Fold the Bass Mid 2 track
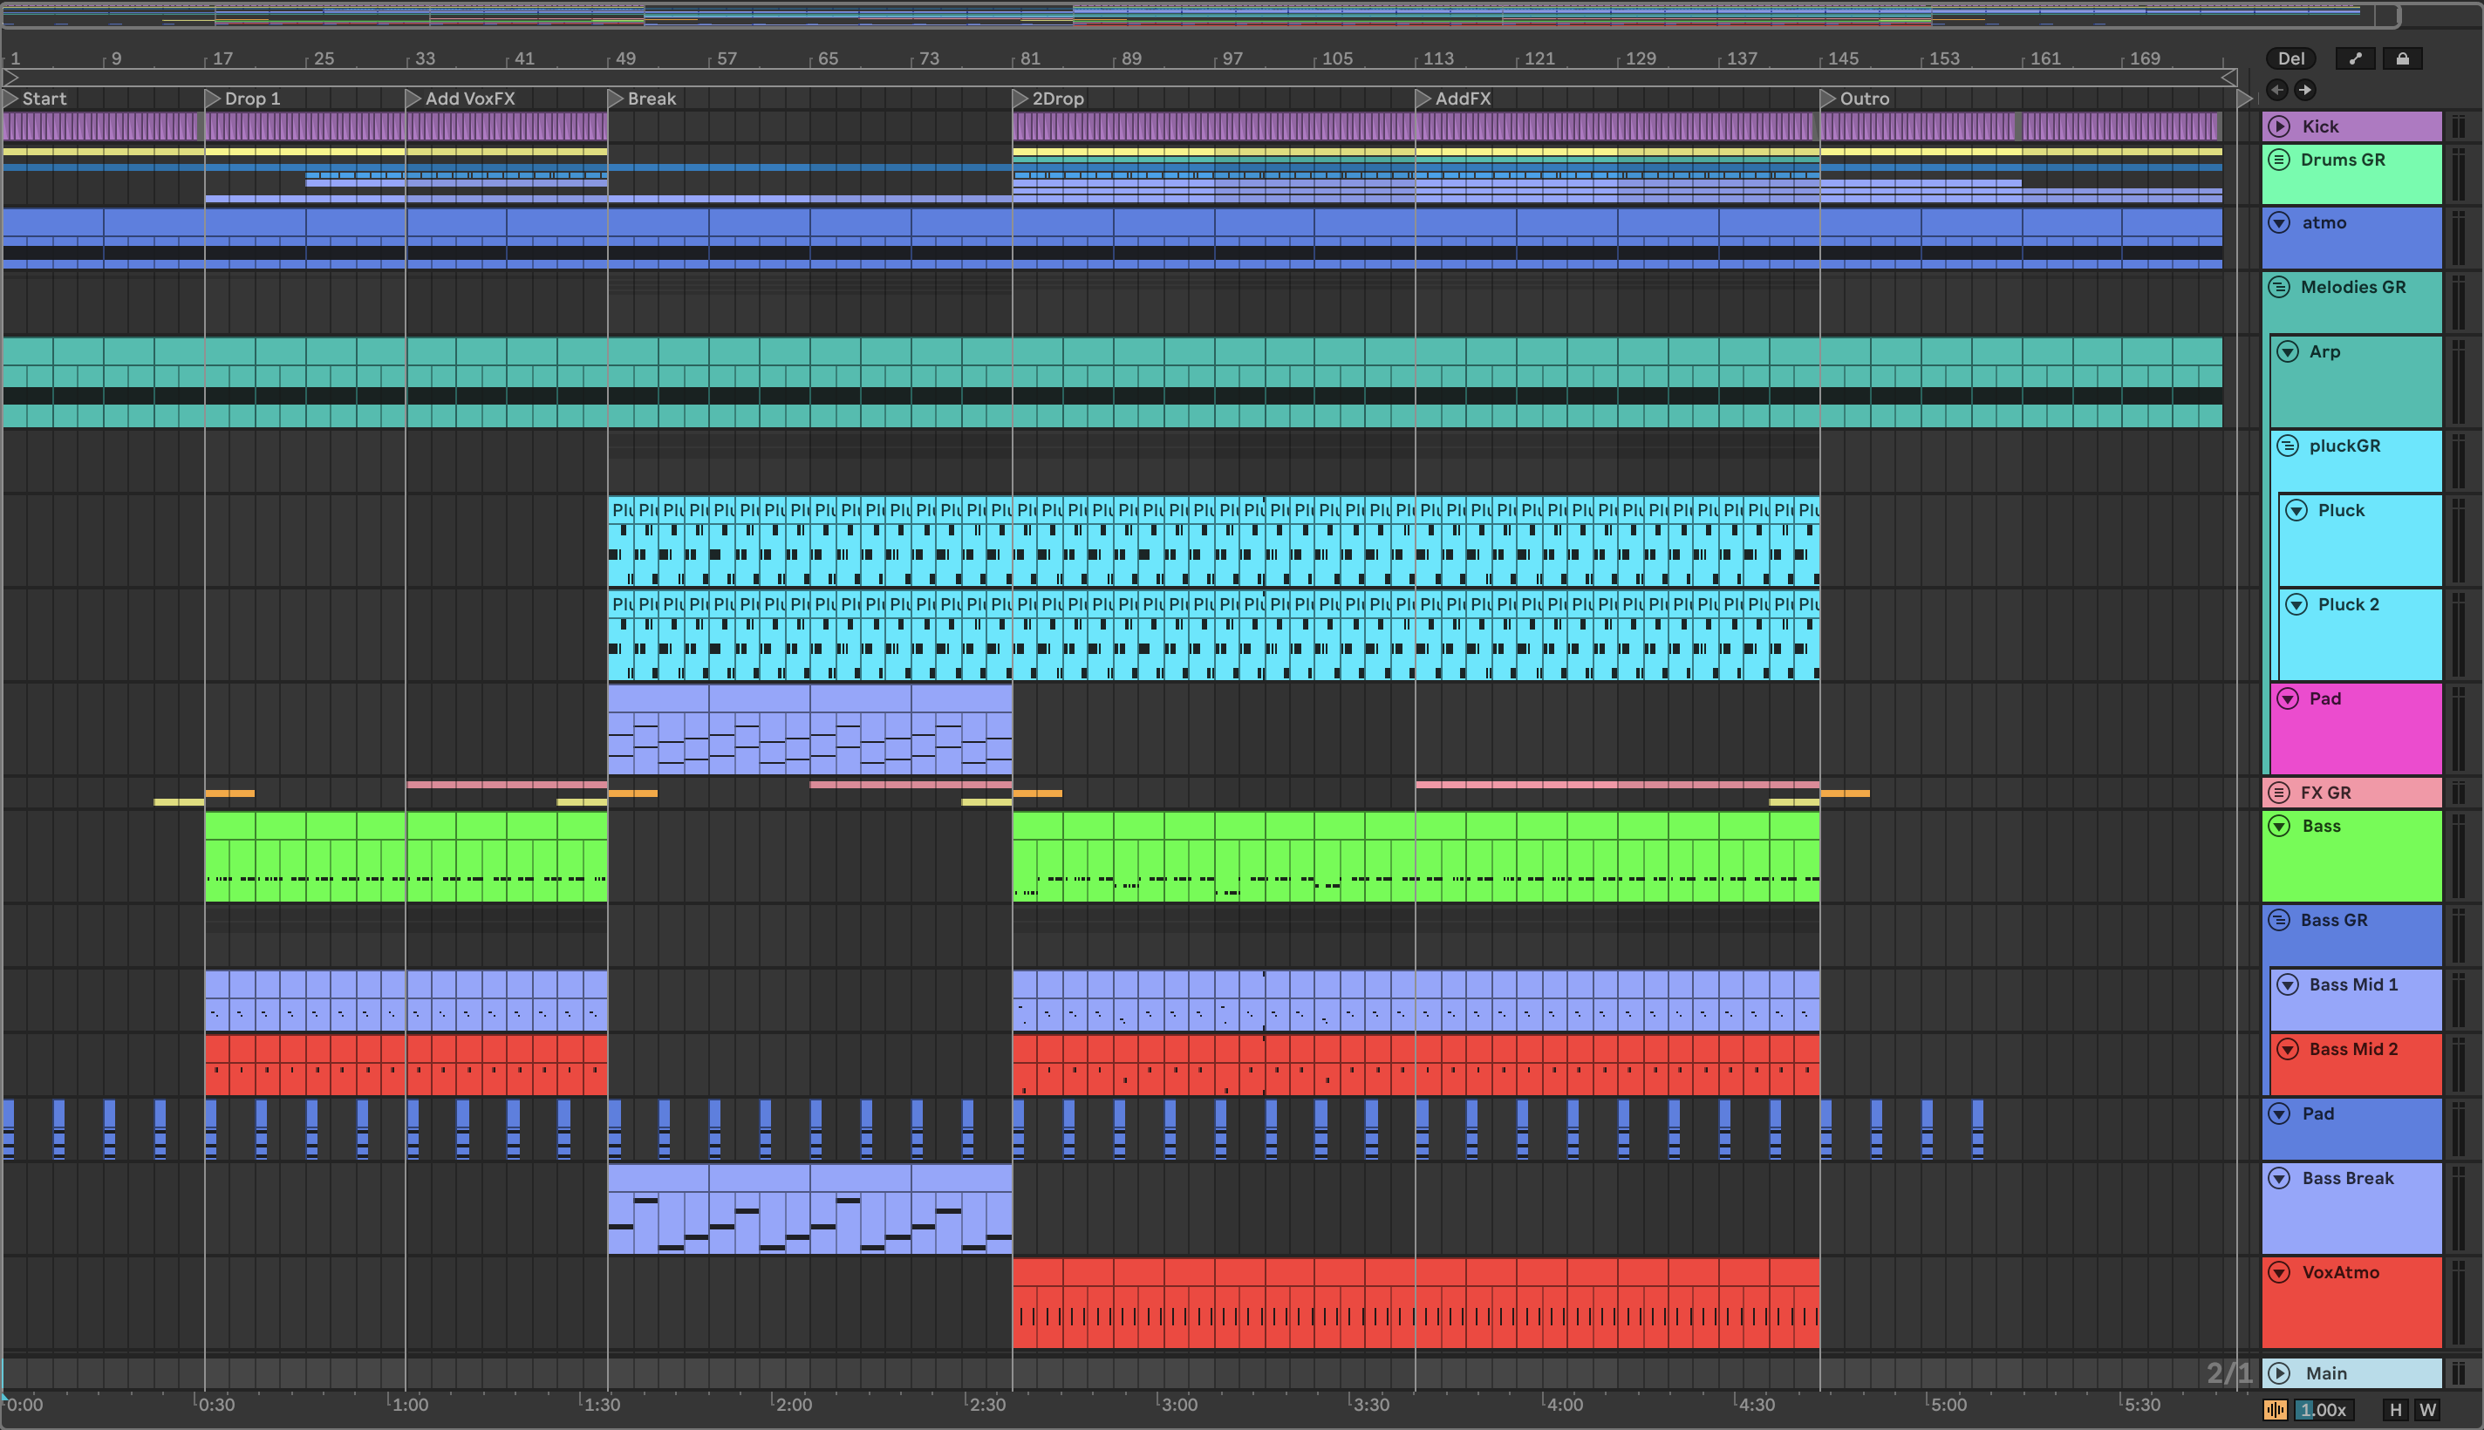Image resolution: width=2484 pixels, height=1430 pixels. [x=2288, y=1049]
